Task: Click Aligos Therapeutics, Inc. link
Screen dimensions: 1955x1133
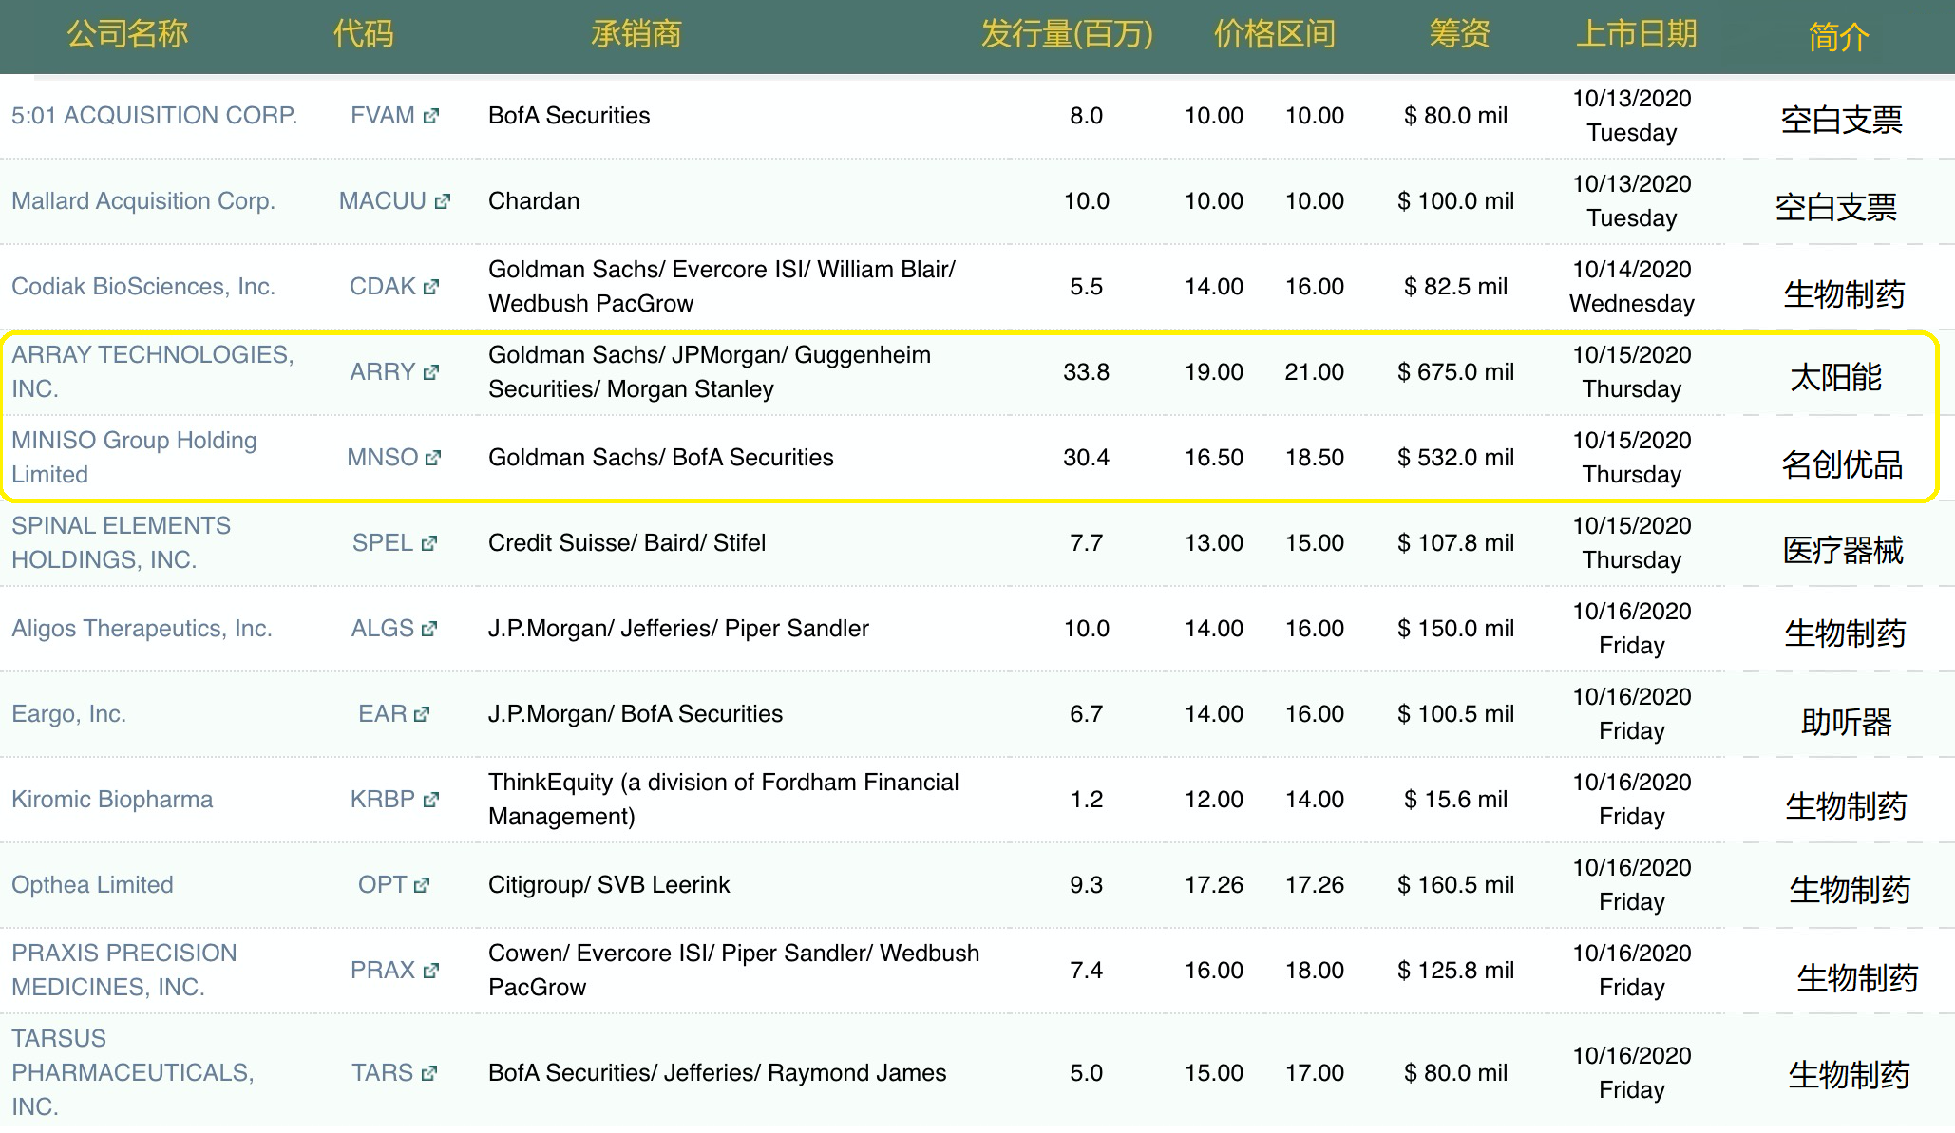Action: tap(142, 629)
